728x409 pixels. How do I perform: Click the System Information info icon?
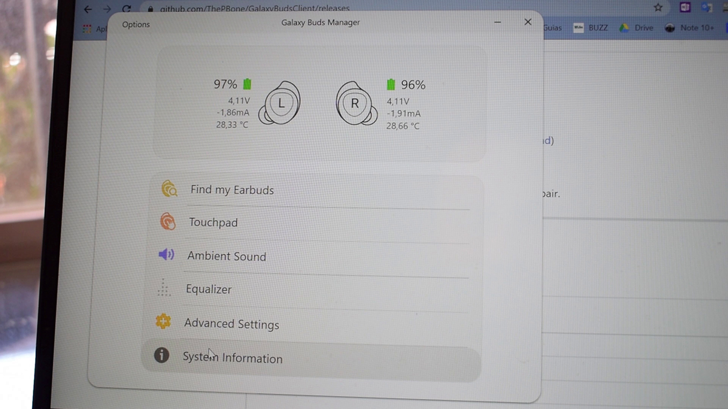click(x=161, y=356)
